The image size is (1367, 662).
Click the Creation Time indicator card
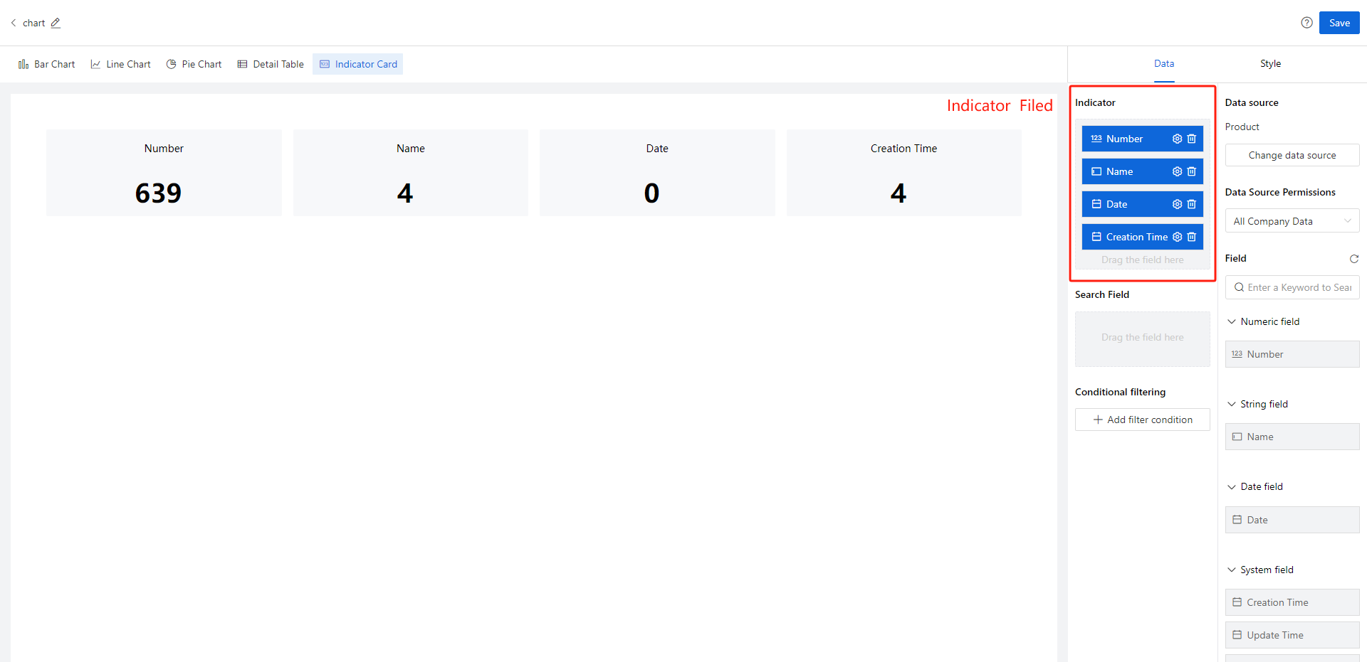[x=904, y=173]
